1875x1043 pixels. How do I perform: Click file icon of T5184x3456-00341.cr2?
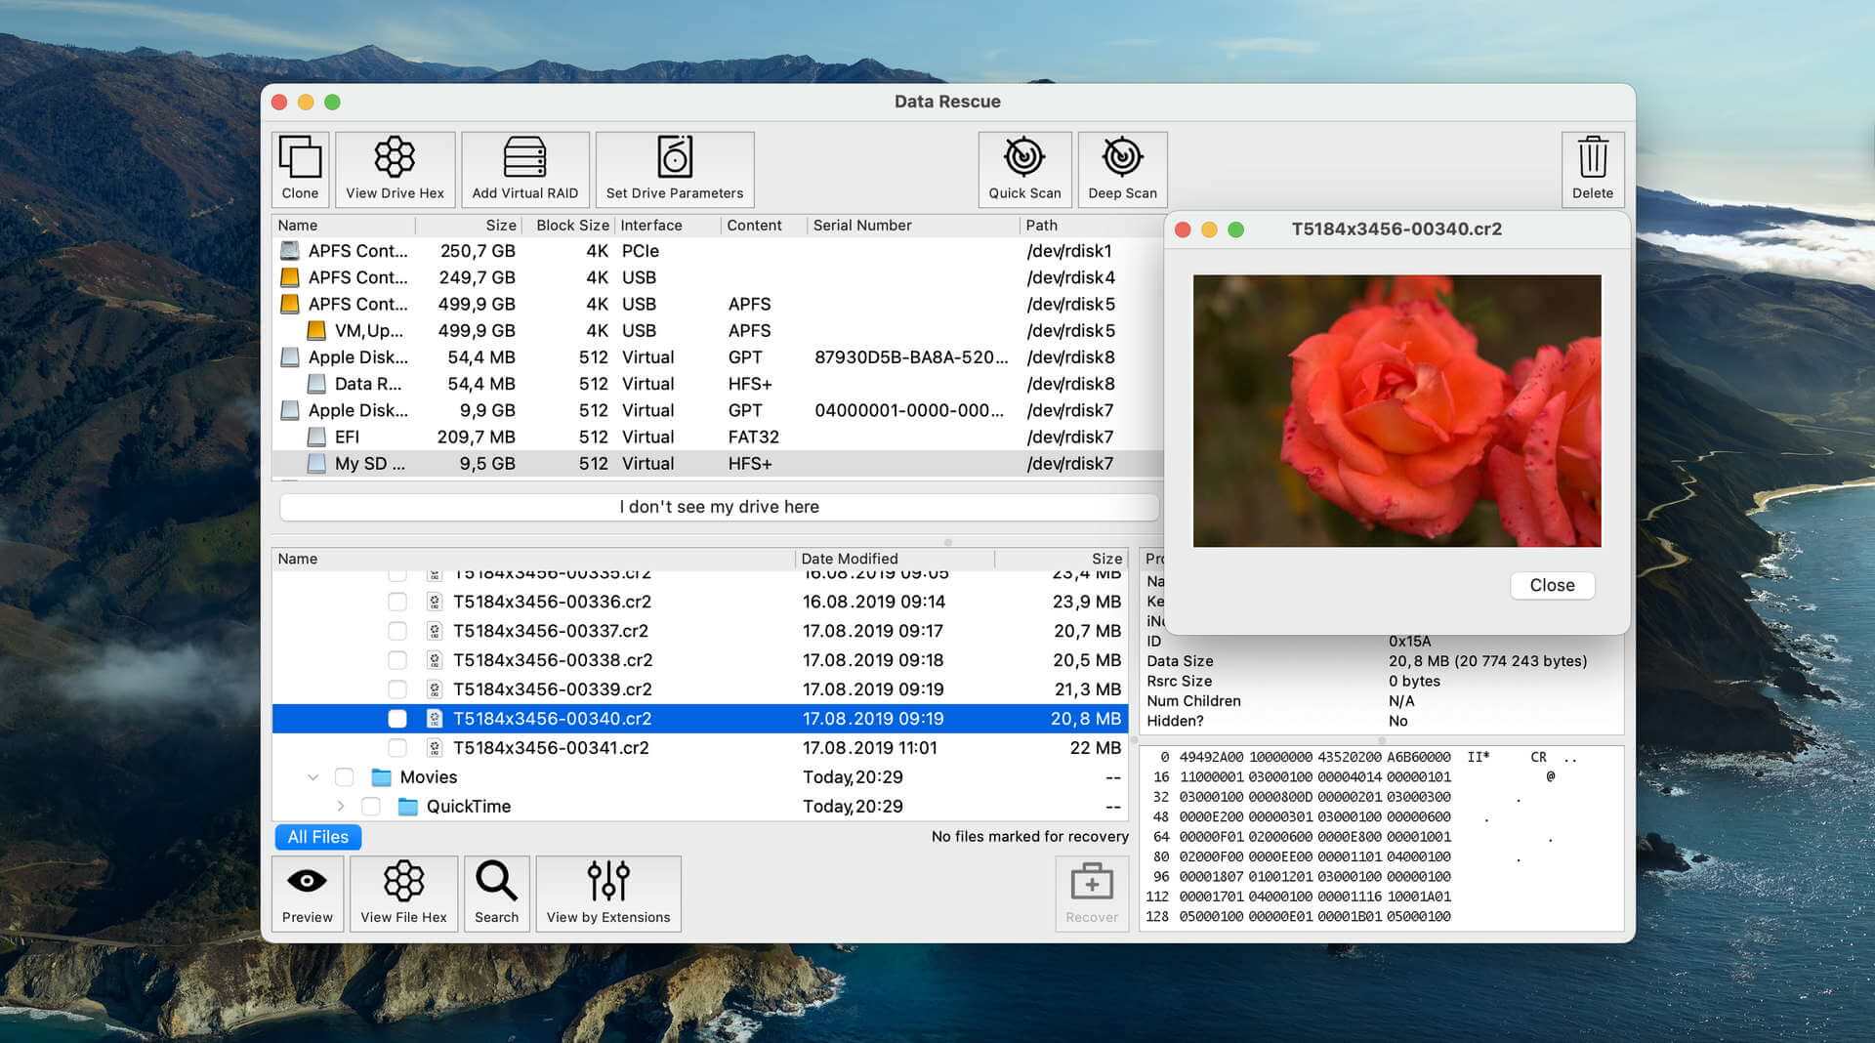coord(435,748)
